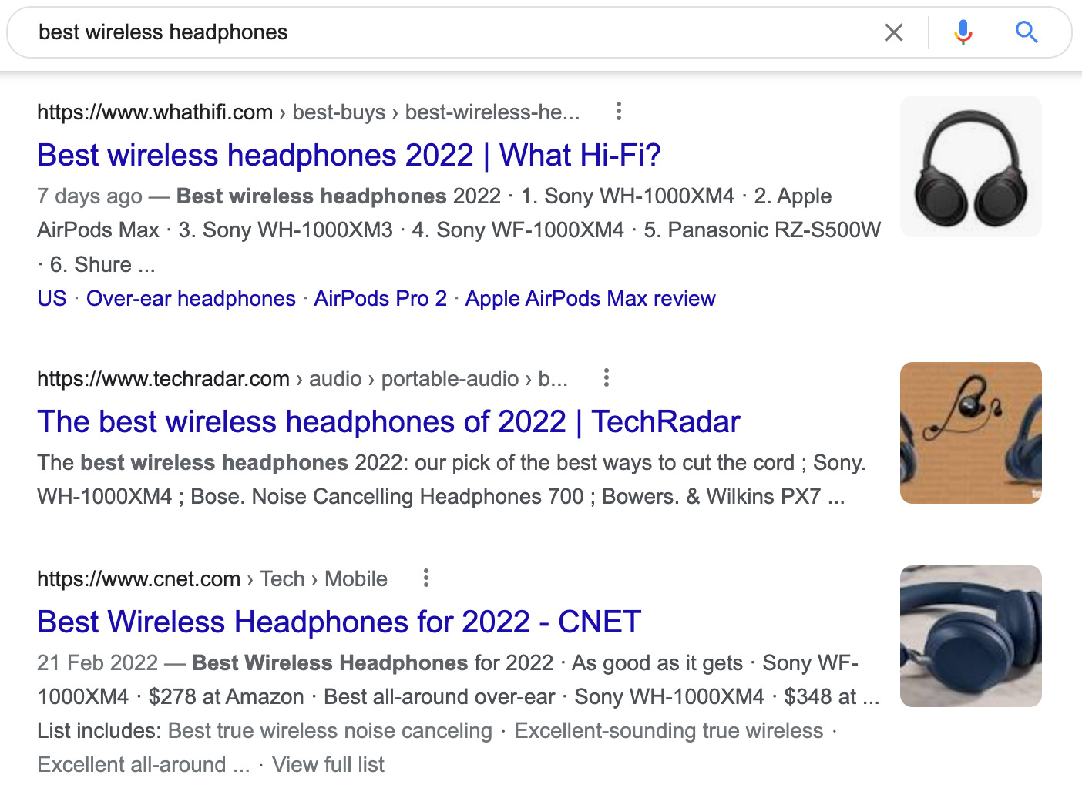View the blue CNET headphones thumbnail
The height and width of the screenshot is (798, 1082).
(971, 635)
